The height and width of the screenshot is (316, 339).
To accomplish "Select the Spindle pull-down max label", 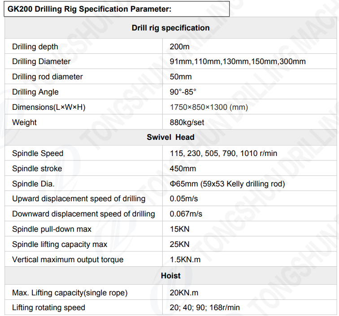I will coord(52,229).
